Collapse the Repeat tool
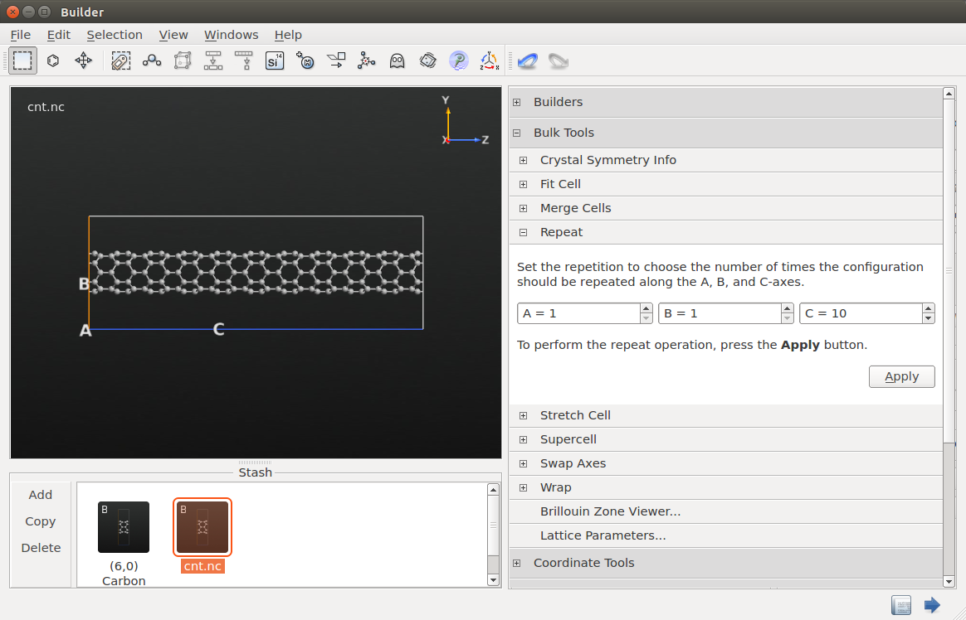The height and width of the screenshot is (620, 966). 523,232
